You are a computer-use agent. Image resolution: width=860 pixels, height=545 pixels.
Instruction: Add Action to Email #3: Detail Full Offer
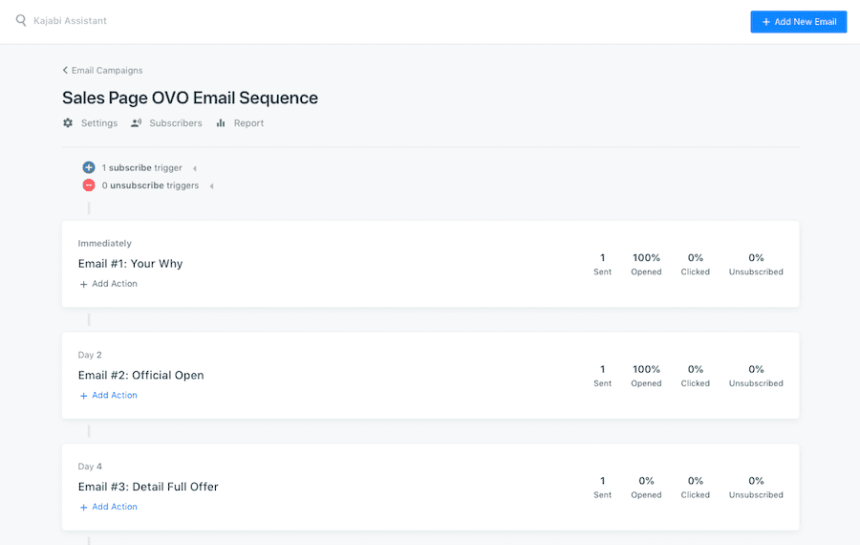pyautogui.click(x=109, y=507)
